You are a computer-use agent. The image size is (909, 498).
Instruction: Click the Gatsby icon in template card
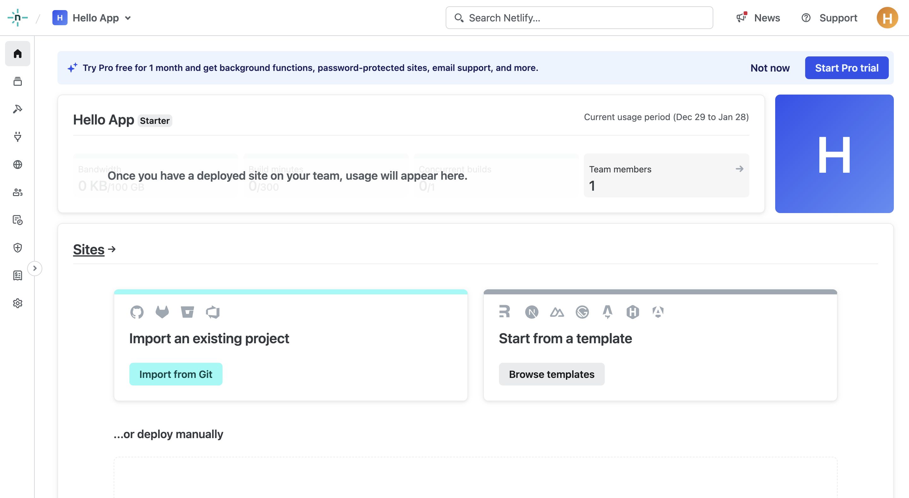coord(582,312)
